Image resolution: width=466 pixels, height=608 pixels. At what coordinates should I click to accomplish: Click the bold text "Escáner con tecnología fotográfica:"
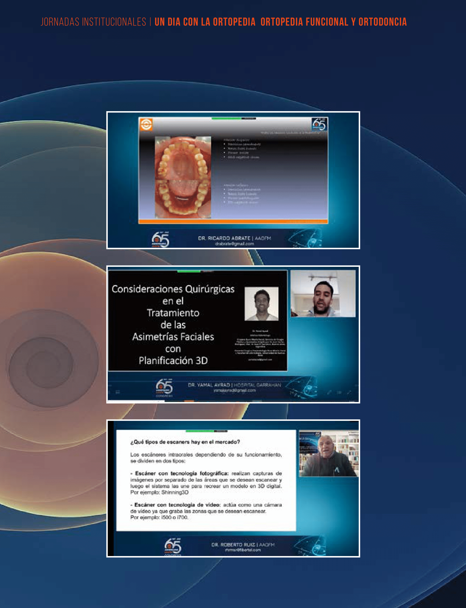click(x=182, y=473)
